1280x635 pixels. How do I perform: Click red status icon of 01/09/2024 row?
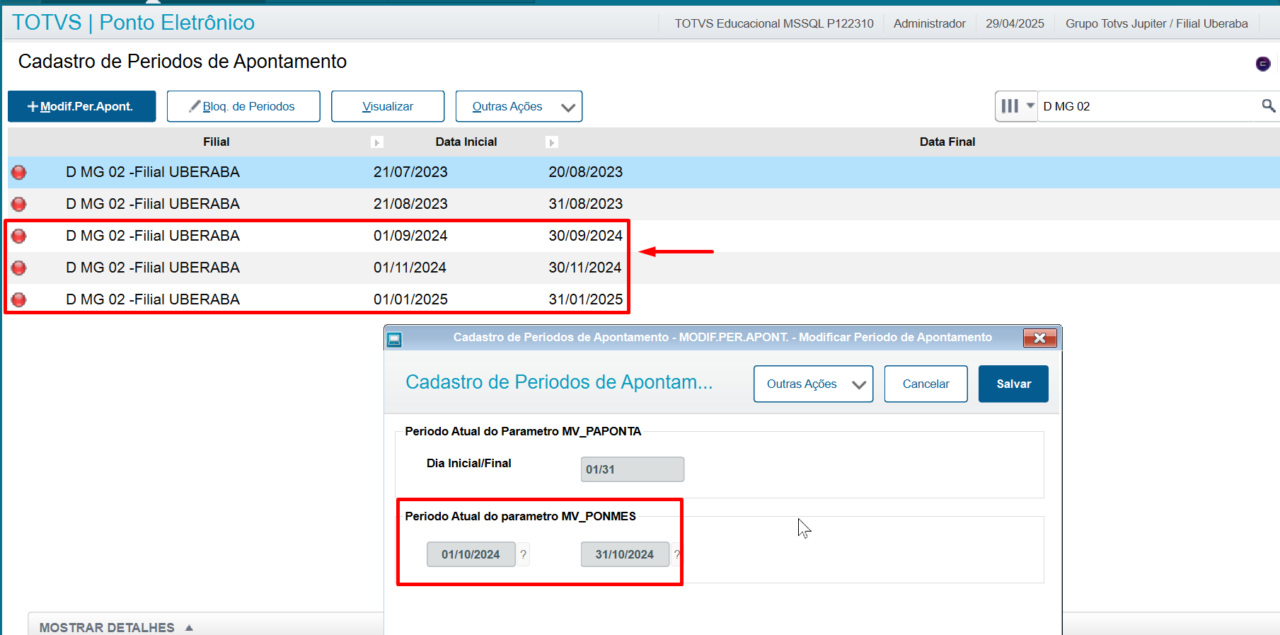click(x=19, y=236)
